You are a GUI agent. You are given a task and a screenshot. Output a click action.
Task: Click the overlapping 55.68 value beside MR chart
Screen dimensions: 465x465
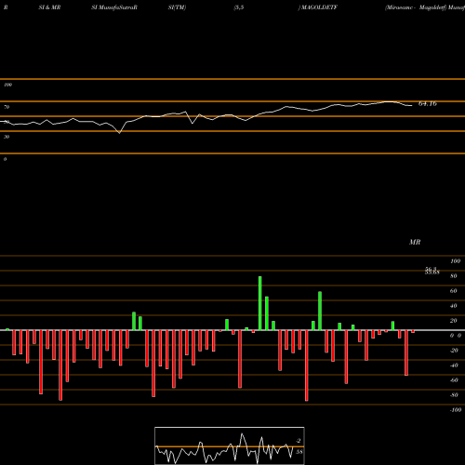click(x=432, y=272)
